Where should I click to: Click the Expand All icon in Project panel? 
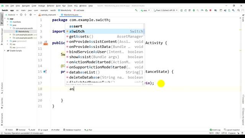(x=25, y=15)
